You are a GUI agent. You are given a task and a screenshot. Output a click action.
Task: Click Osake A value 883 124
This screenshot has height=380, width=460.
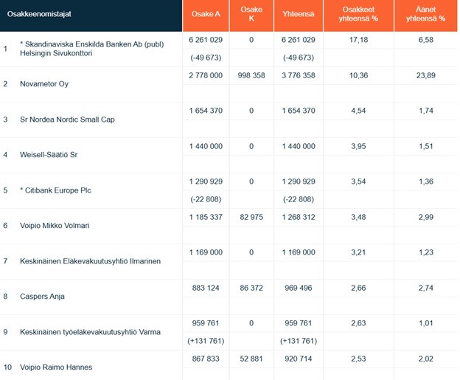tap(206, 288)
